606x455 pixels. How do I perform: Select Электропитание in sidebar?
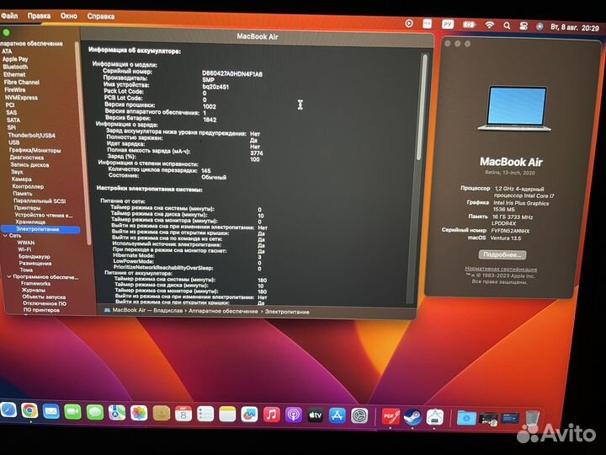tap(40, 229)
